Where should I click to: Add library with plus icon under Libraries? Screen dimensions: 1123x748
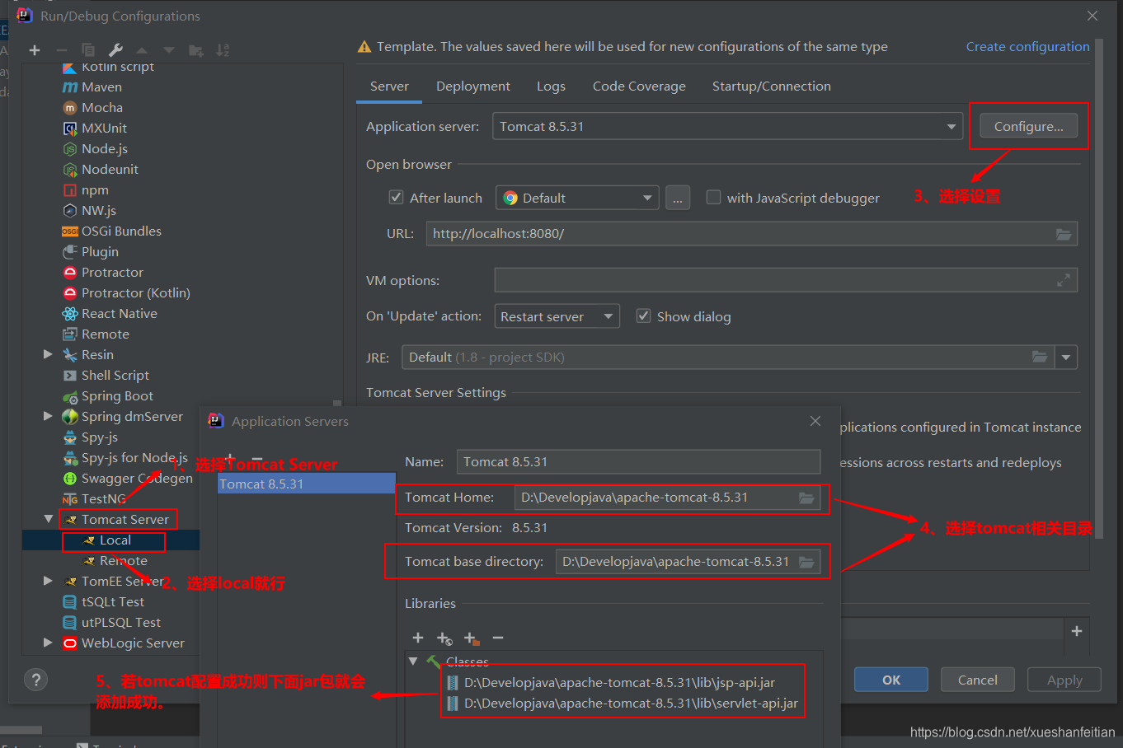(418, 638)
